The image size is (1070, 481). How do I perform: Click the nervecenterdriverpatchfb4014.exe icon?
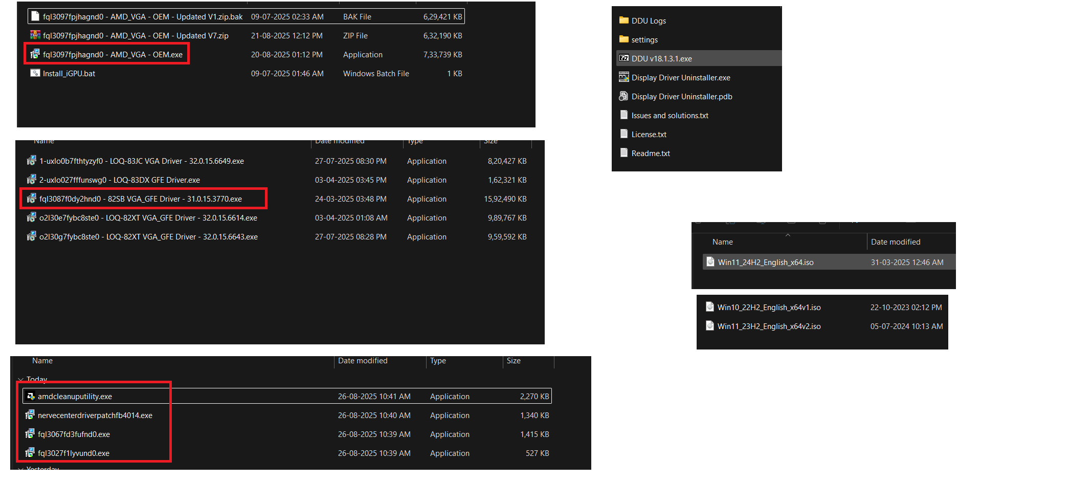[x=30, y=415]
